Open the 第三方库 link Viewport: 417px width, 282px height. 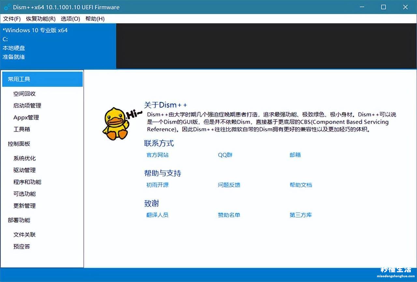pyautogui.click(x=301, y=215)
